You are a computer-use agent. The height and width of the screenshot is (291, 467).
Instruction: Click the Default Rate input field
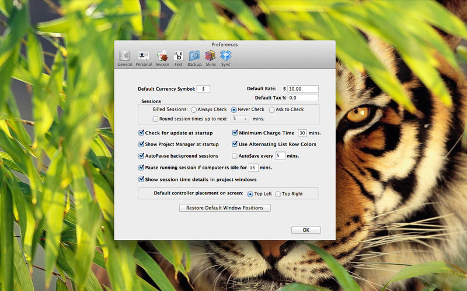(302, 89)
